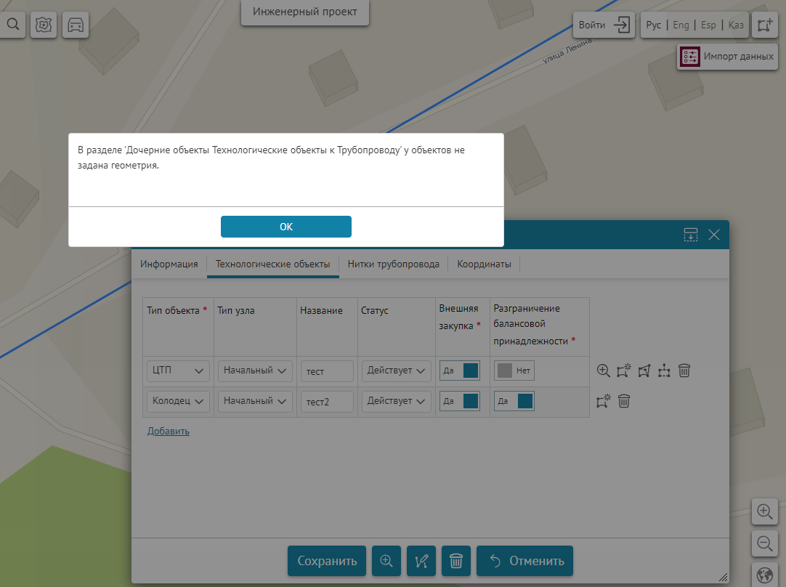Screen dimensions: 786x587
Task: Click the Добавить link to add a row
Action: point(169,431)
